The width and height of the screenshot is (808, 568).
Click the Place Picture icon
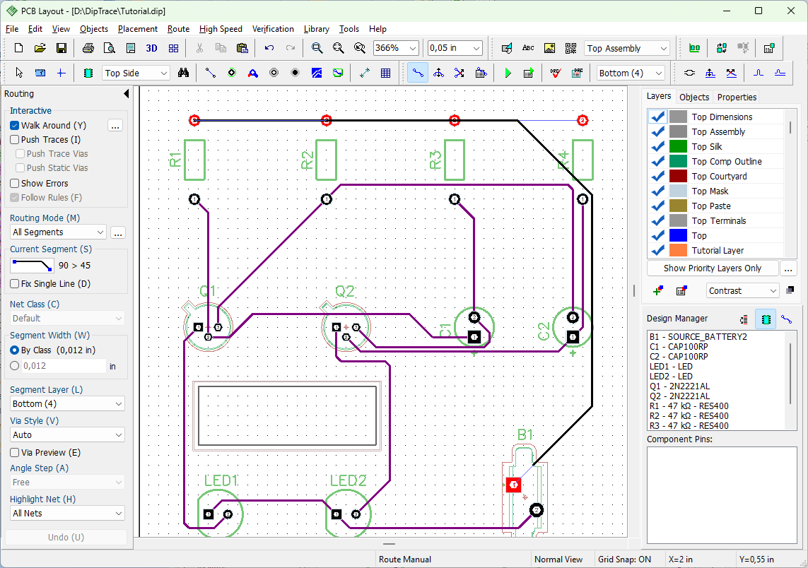(x=549, y=48)
